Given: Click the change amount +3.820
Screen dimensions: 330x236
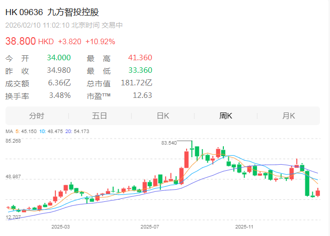Looking at the screenshot, I should [x=69, y=42].
